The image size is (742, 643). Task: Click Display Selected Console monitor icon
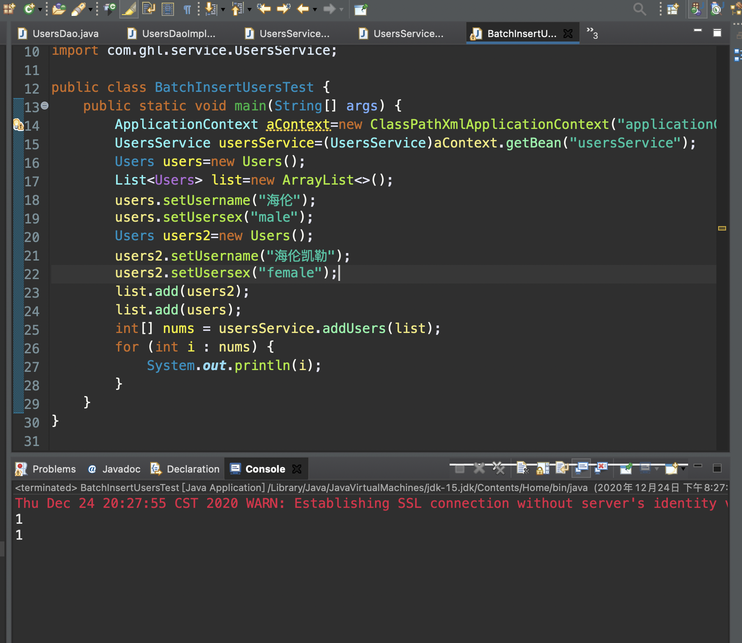645,468
